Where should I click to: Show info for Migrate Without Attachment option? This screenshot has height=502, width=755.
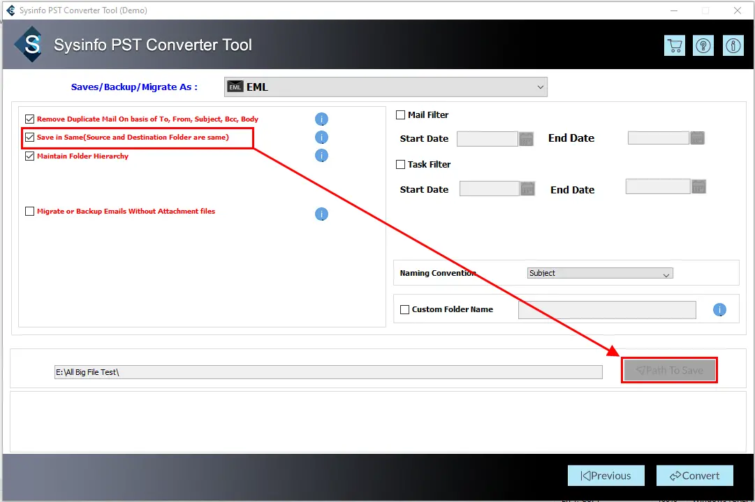[321, 214]
